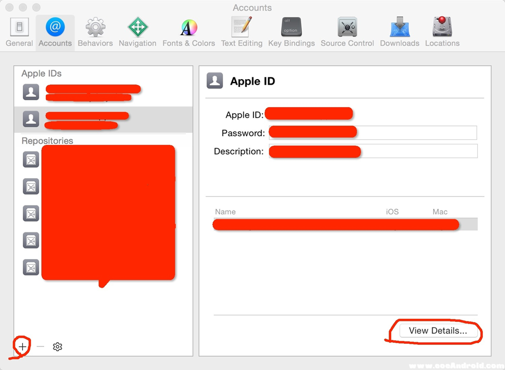The height and width of the screenshot is (370, 505).
Task: Open the General preferences pane
Action: (x=19, y=32)
